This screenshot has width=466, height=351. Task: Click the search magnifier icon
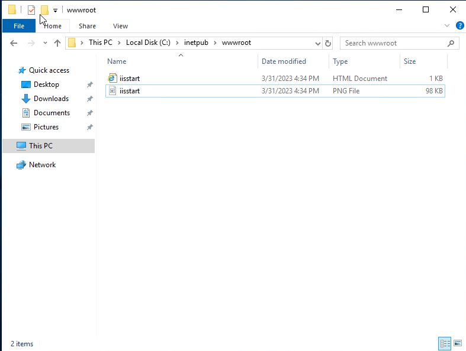[x=451, y=43]
